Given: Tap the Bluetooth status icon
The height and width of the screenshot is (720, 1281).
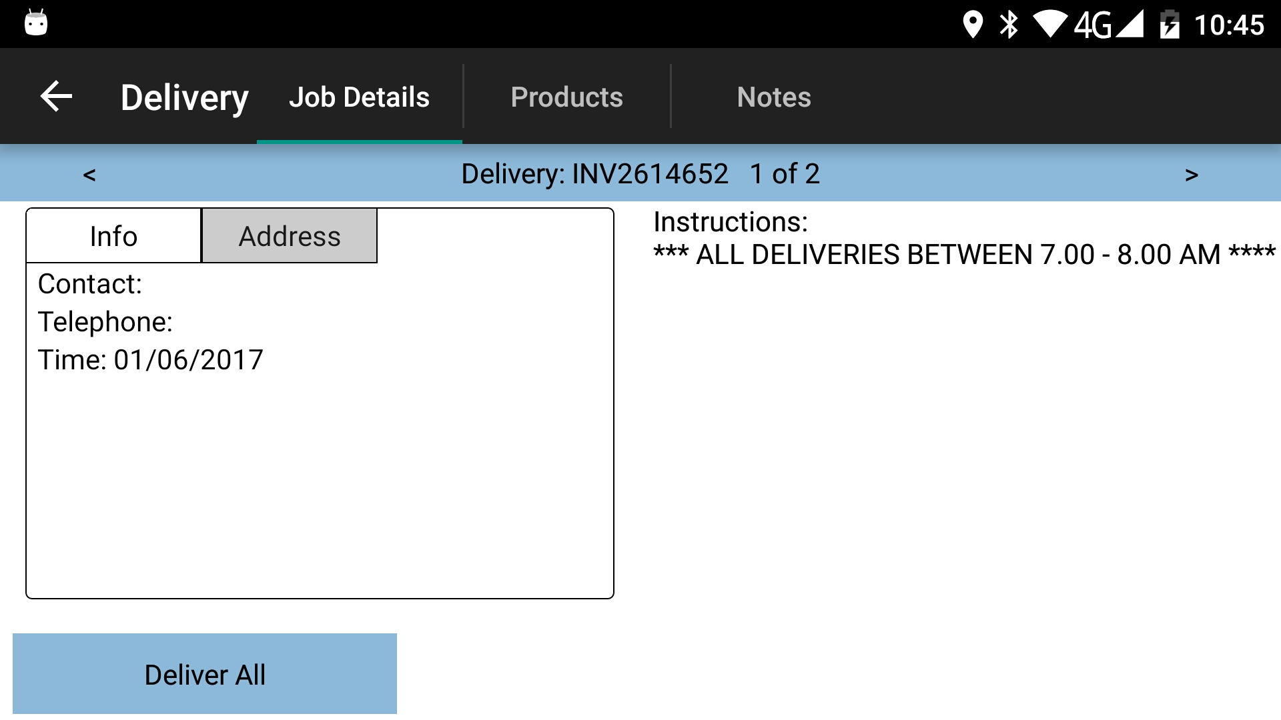Looking at the screenshot, I should click(1009, 25).
